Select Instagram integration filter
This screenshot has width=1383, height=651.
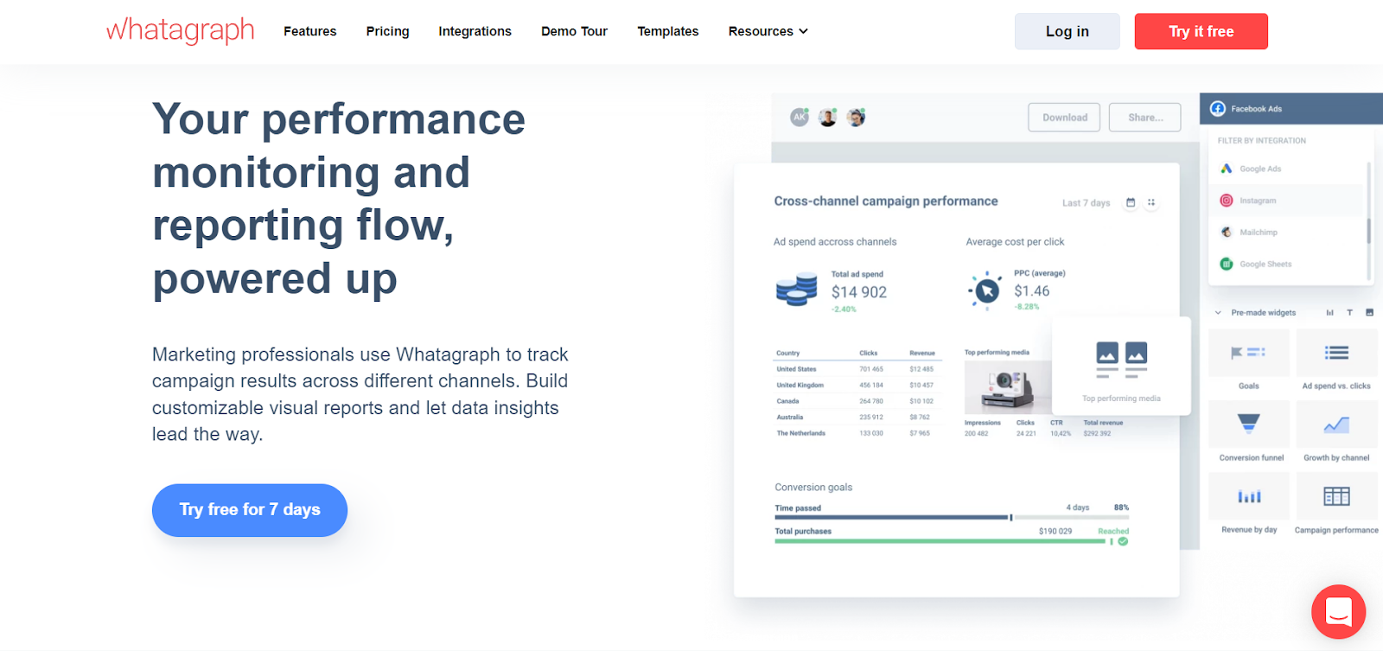pos(1286,201)
